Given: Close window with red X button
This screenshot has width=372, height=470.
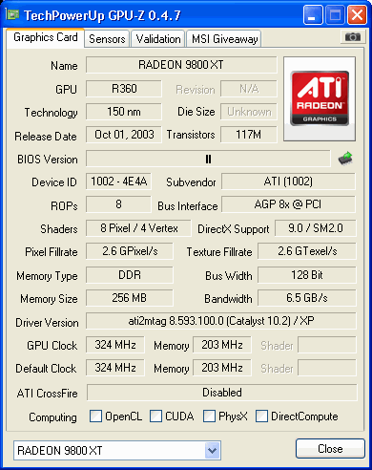Looking at the screenshot, I should coord(357,15).
